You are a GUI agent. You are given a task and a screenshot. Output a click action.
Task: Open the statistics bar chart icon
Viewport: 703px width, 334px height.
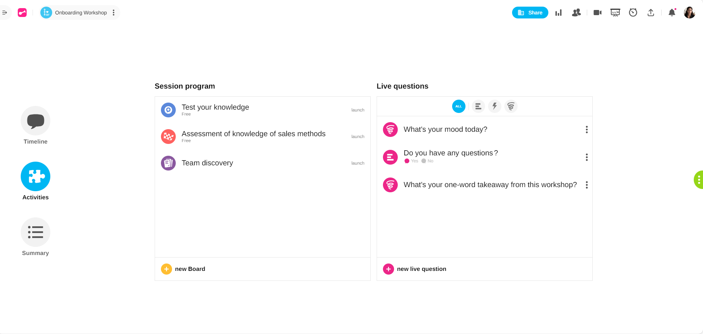558,13
